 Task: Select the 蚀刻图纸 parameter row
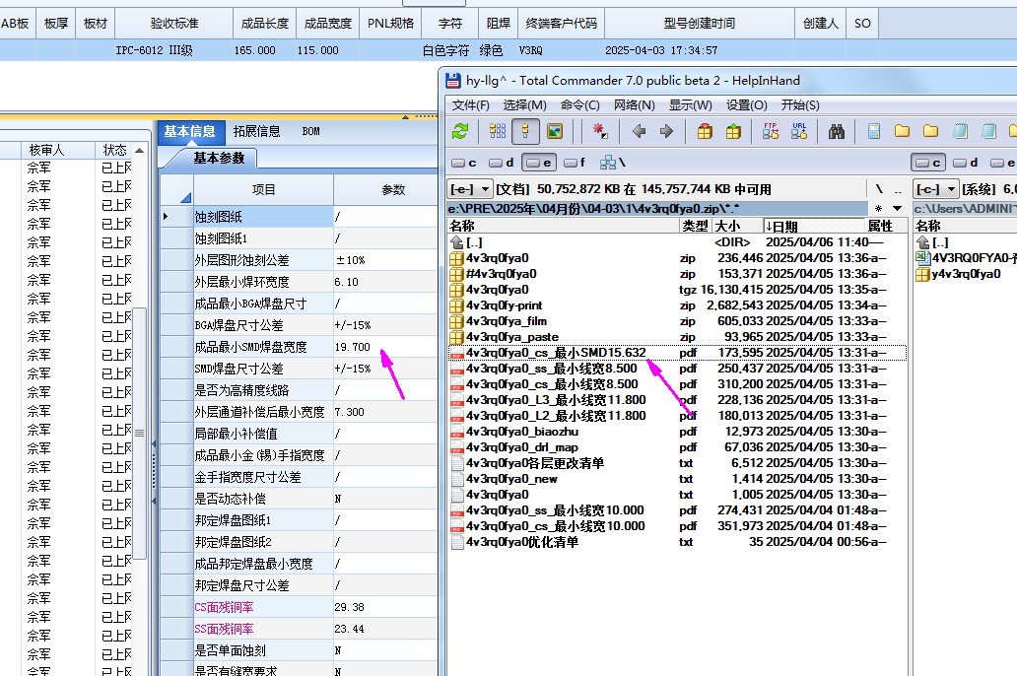(x=299, y=217)
